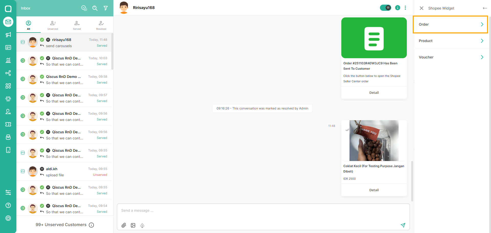Image resolution: width=491 pixels, height=233 pixels.
Task: Click the inbox list scrollbar
Action: click(x=112, y=51)
